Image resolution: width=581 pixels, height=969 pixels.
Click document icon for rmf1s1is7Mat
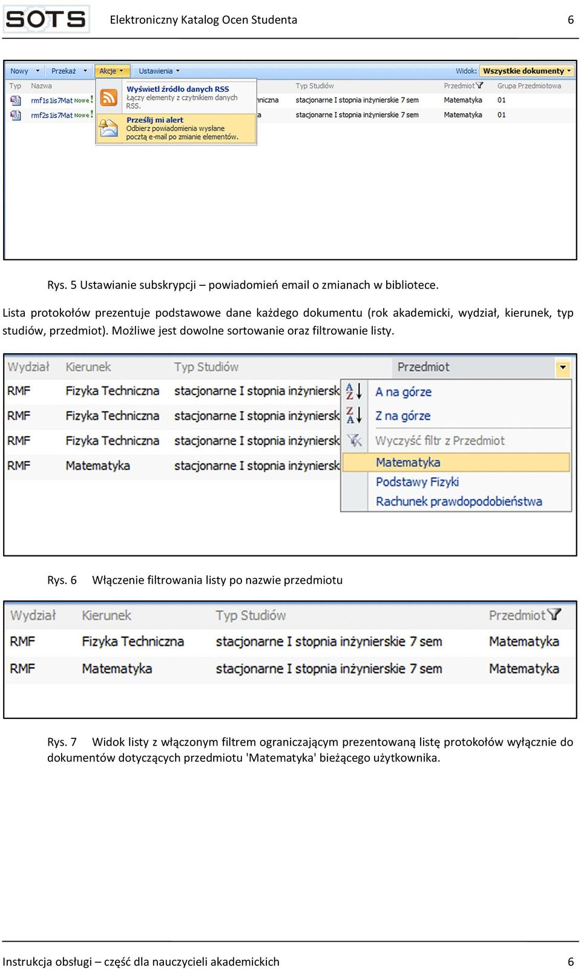pos(16,100)
